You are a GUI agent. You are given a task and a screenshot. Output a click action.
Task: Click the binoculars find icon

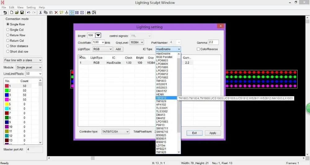tap(89, 13)
